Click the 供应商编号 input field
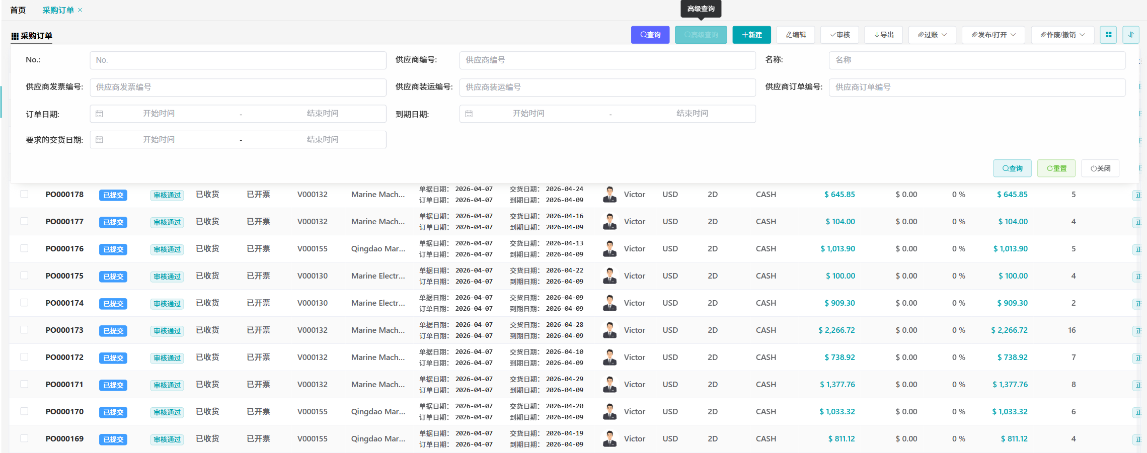Image resolution: width=1147 pixels, height=453 pixels. (607, 60)
